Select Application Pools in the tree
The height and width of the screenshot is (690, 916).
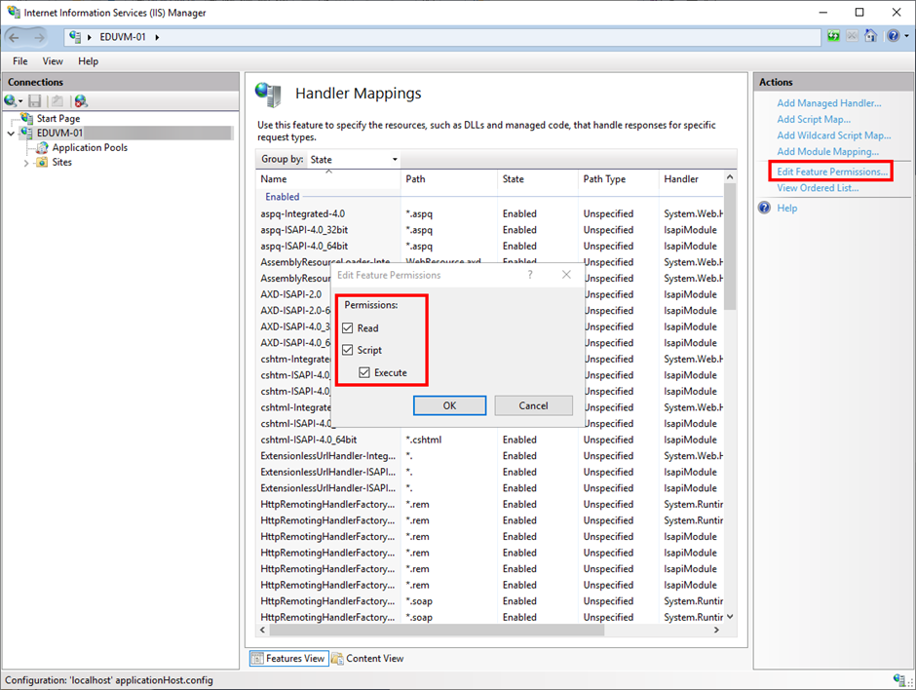click(90, 148)
